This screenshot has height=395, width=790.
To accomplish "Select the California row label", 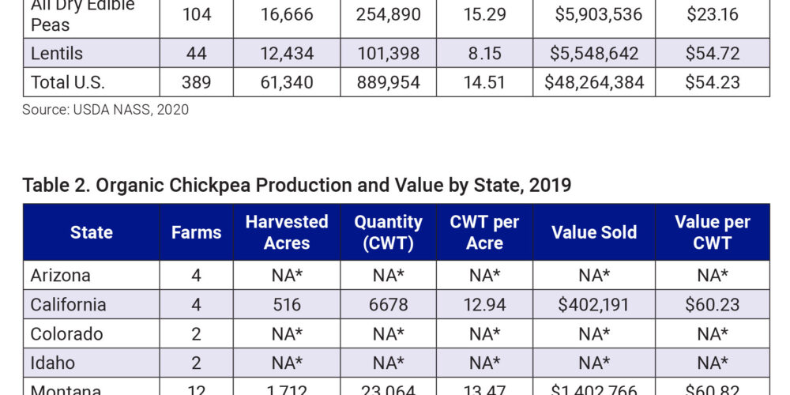I will [68, 304].
